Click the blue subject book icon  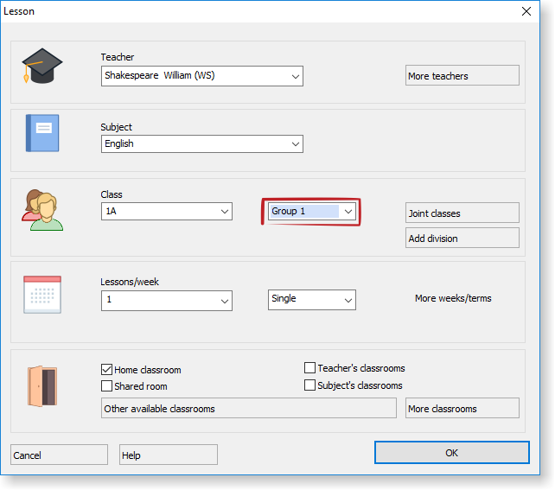42,133
